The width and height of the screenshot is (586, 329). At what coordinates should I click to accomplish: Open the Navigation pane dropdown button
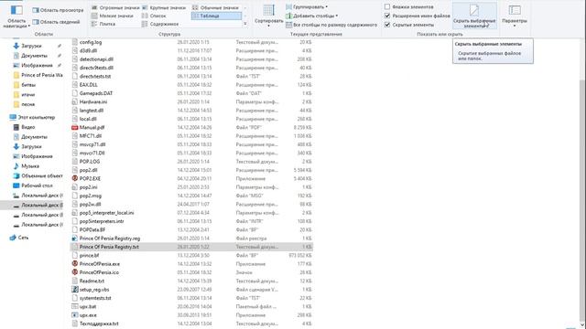16,16
